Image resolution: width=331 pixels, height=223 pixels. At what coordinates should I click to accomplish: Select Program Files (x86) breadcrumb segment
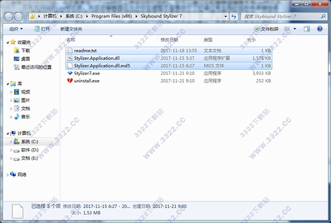point(111,16)
